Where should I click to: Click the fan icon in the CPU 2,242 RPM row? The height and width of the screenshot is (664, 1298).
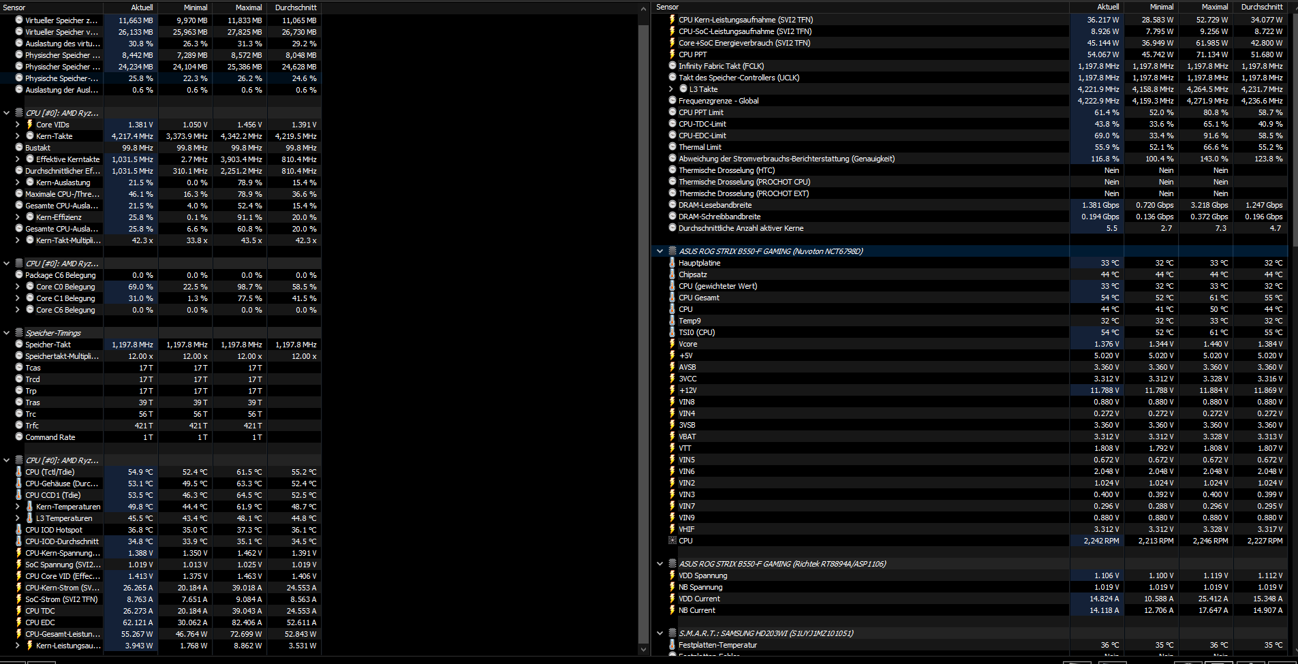(x=673, y=541)
